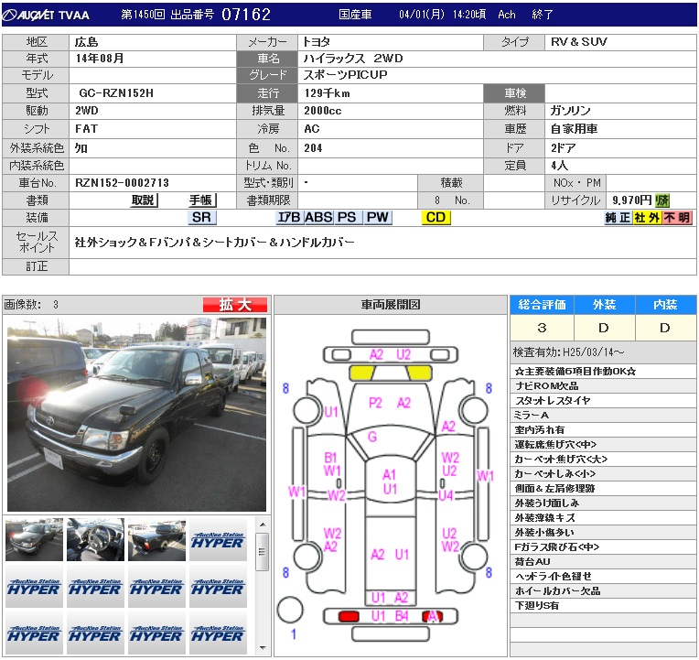The width and height of the screenshot is (699, 660).
Task: Toggle the 純正 genuine parts indicator
Action: pos(618,218)
